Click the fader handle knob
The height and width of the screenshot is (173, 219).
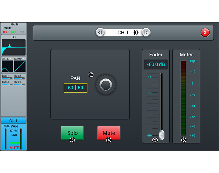tap(162, 134)
